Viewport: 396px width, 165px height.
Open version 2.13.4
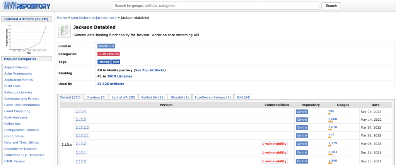[81, 111]
